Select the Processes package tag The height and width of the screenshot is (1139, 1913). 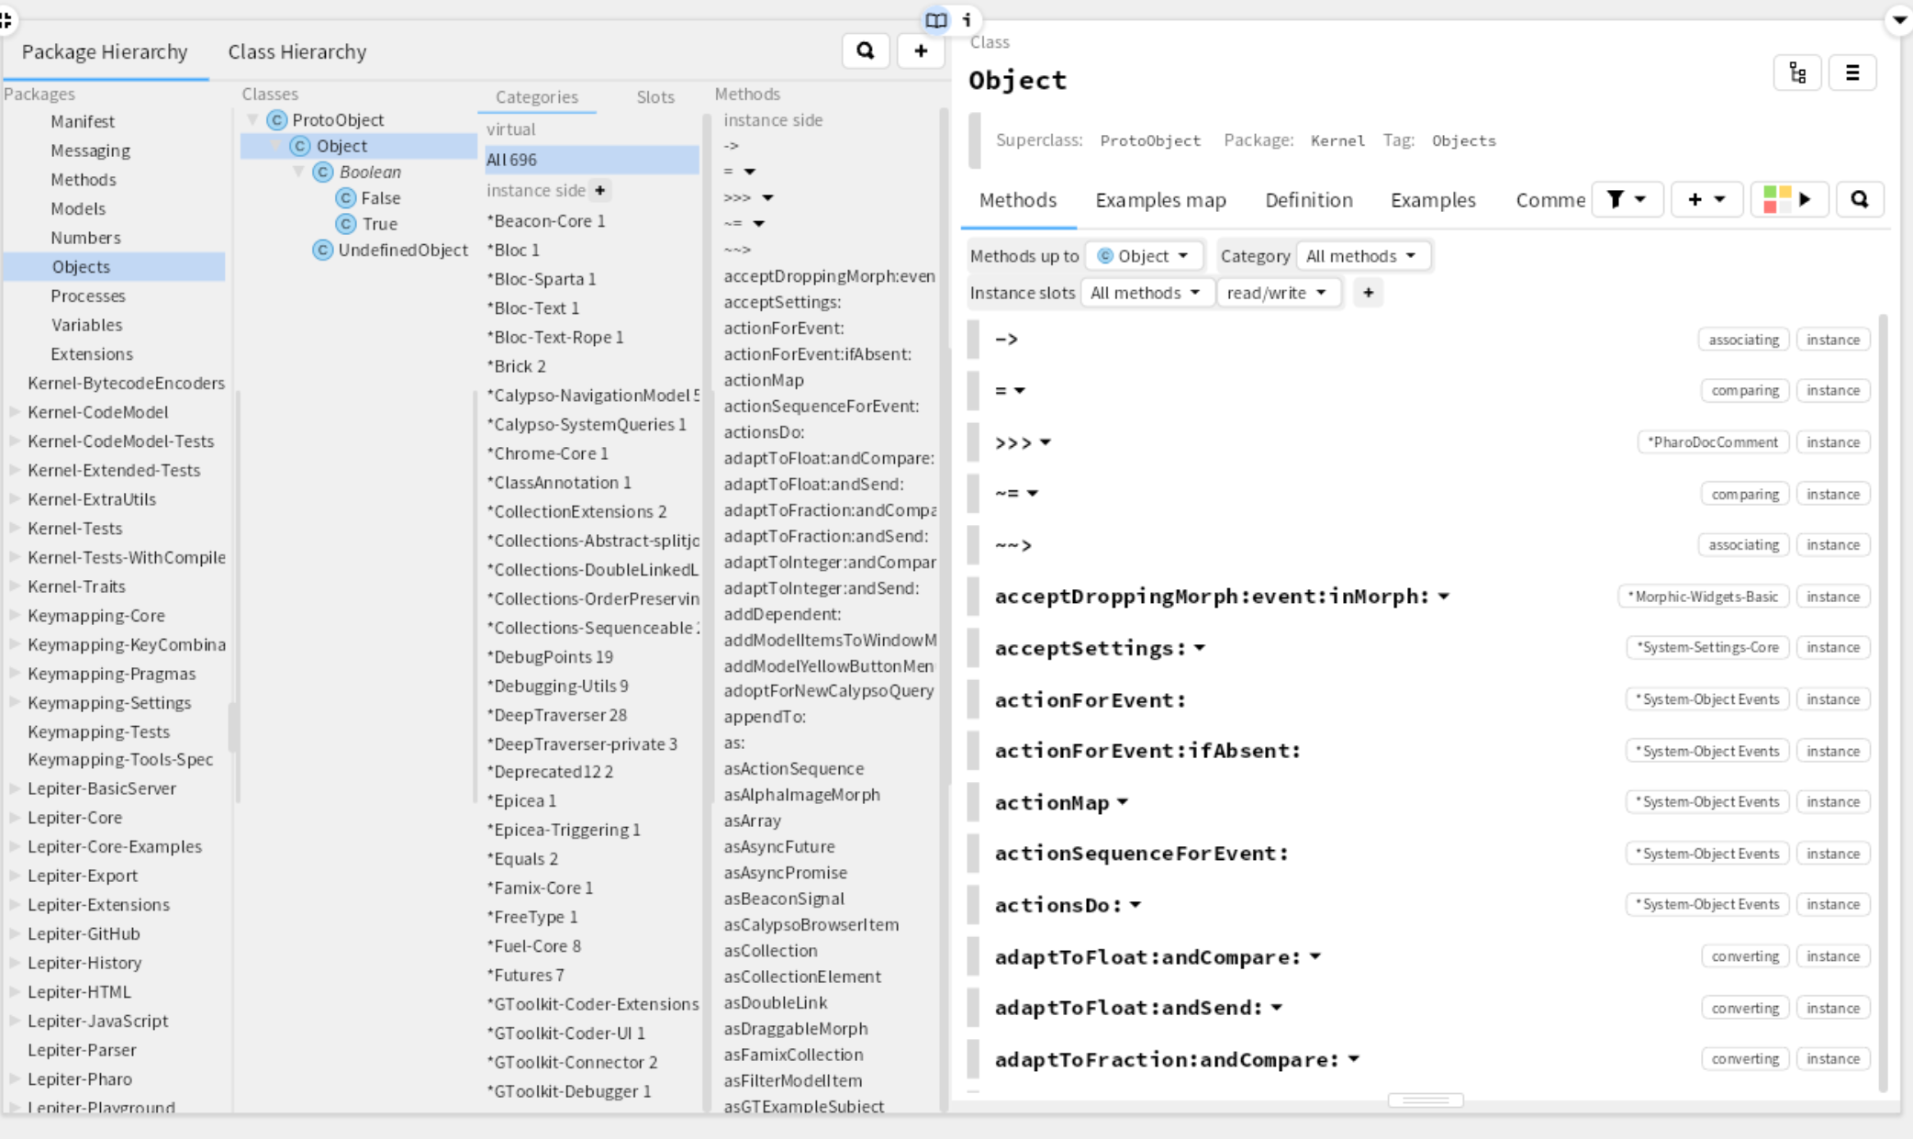point(88,296)
